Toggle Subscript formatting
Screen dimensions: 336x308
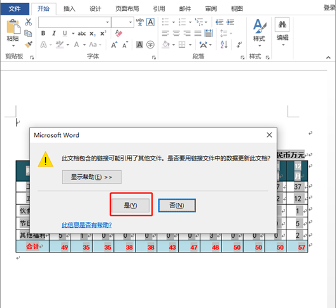tap(92, 34)
